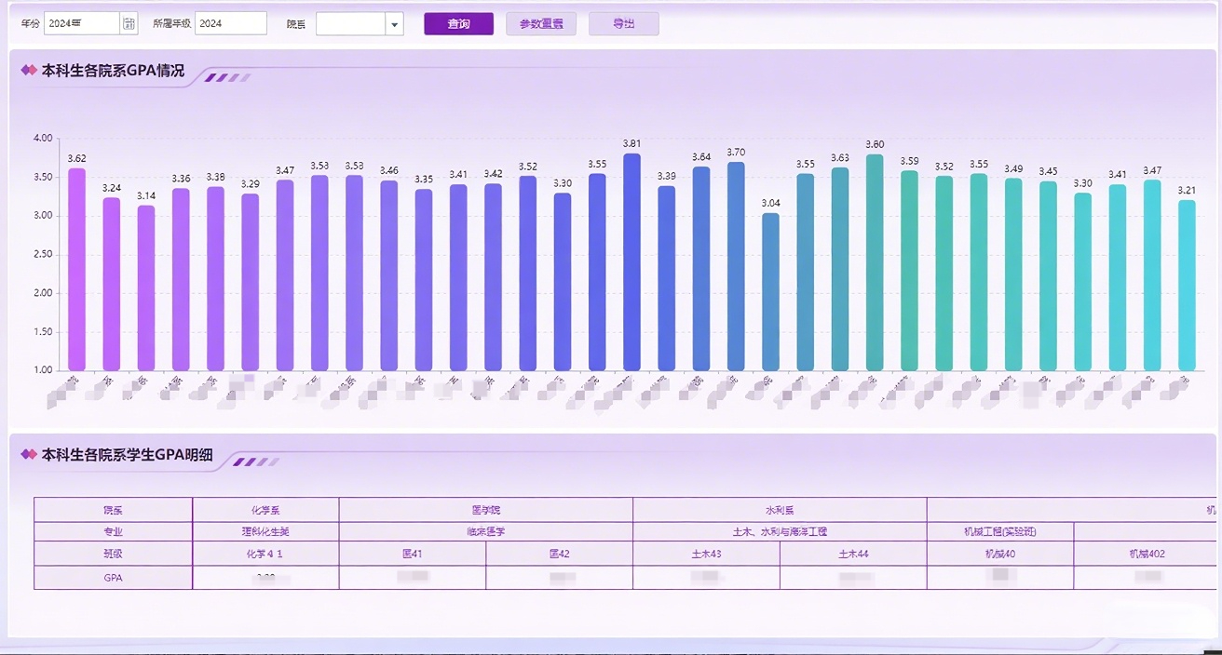Viewport: 1222px width, 655px height.
Task: Click the 医学院 department cell
Action: tap(485, 510)
